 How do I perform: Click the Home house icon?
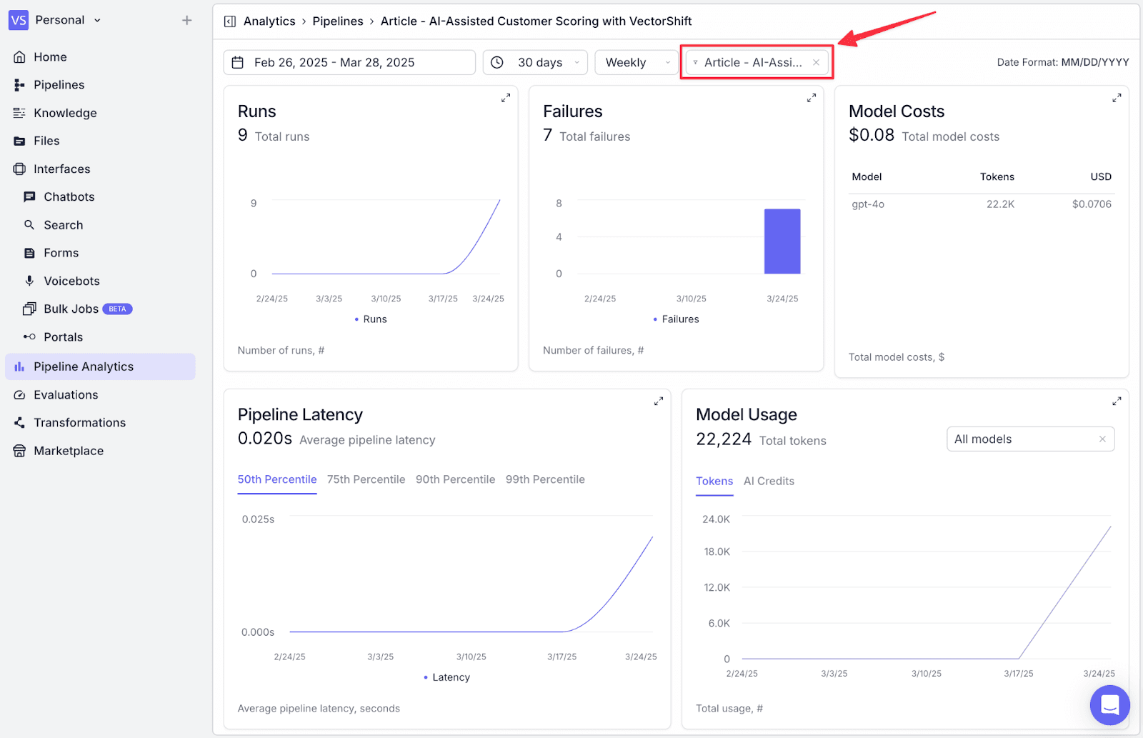tap(19, 57)
